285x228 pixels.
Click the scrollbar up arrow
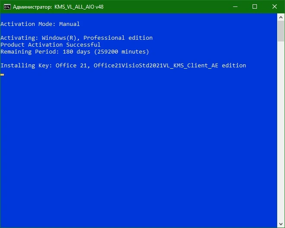point(281,17)
